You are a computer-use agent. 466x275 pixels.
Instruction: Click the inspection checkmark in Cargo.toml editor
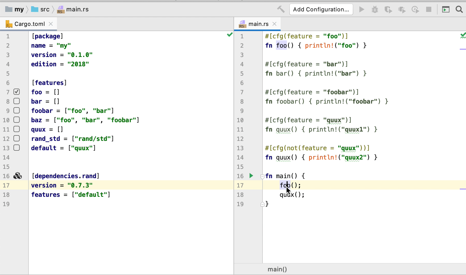point(230,34)
